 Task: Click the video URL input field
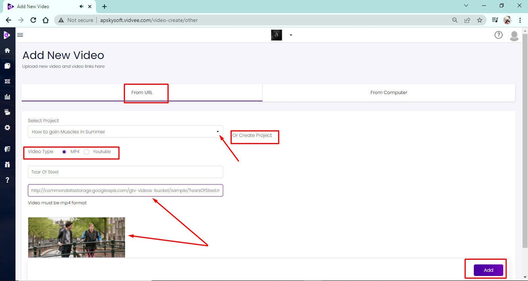125,190
